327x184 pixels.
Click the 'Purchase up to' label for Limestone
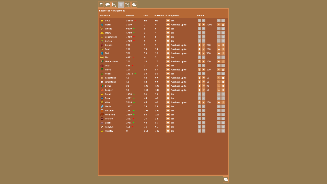coord(178,82)
